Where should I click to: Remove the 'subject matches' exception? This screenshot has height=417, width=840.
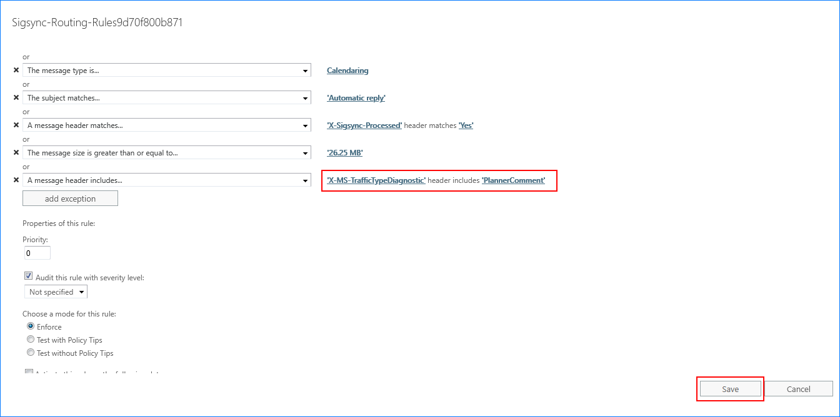(x=16, y=98)
